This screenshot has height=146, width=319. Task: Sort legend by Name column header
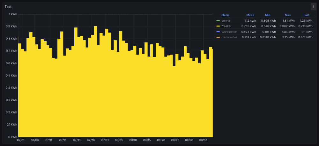pos(226,15)
